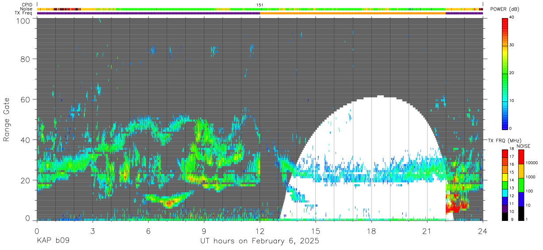Click the 24 tick on UT hours axis

pyautogui.click(x=482, y=231)
